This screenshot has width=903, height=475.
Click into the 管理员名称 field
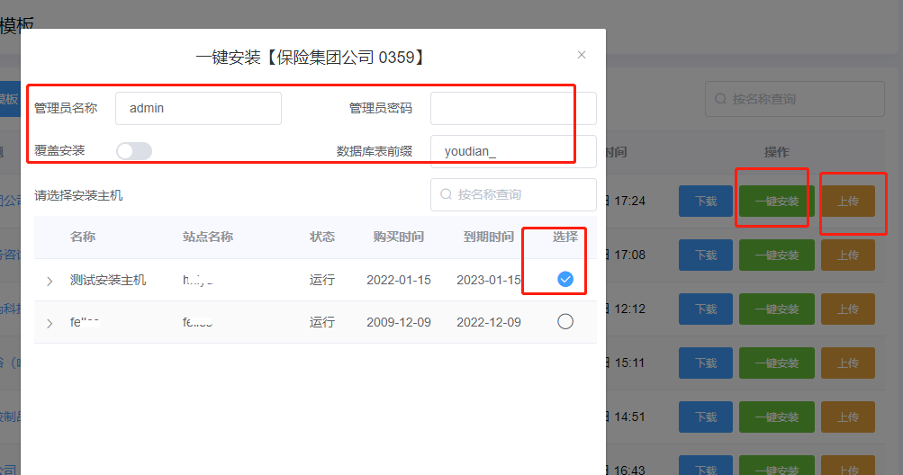(198, 108)
